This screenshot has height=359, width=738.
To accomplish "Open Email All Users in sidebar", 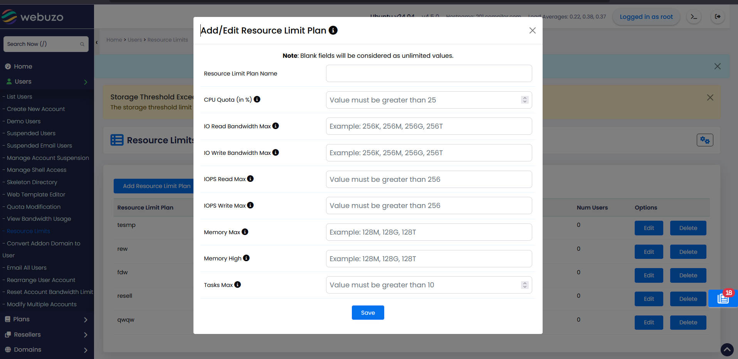I will point(27,268).
